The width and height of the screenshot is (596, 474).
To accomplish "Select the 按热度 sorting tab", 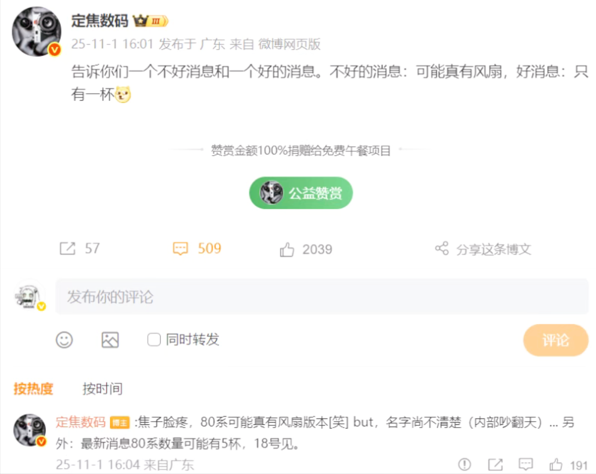I will tap(33, 389).
